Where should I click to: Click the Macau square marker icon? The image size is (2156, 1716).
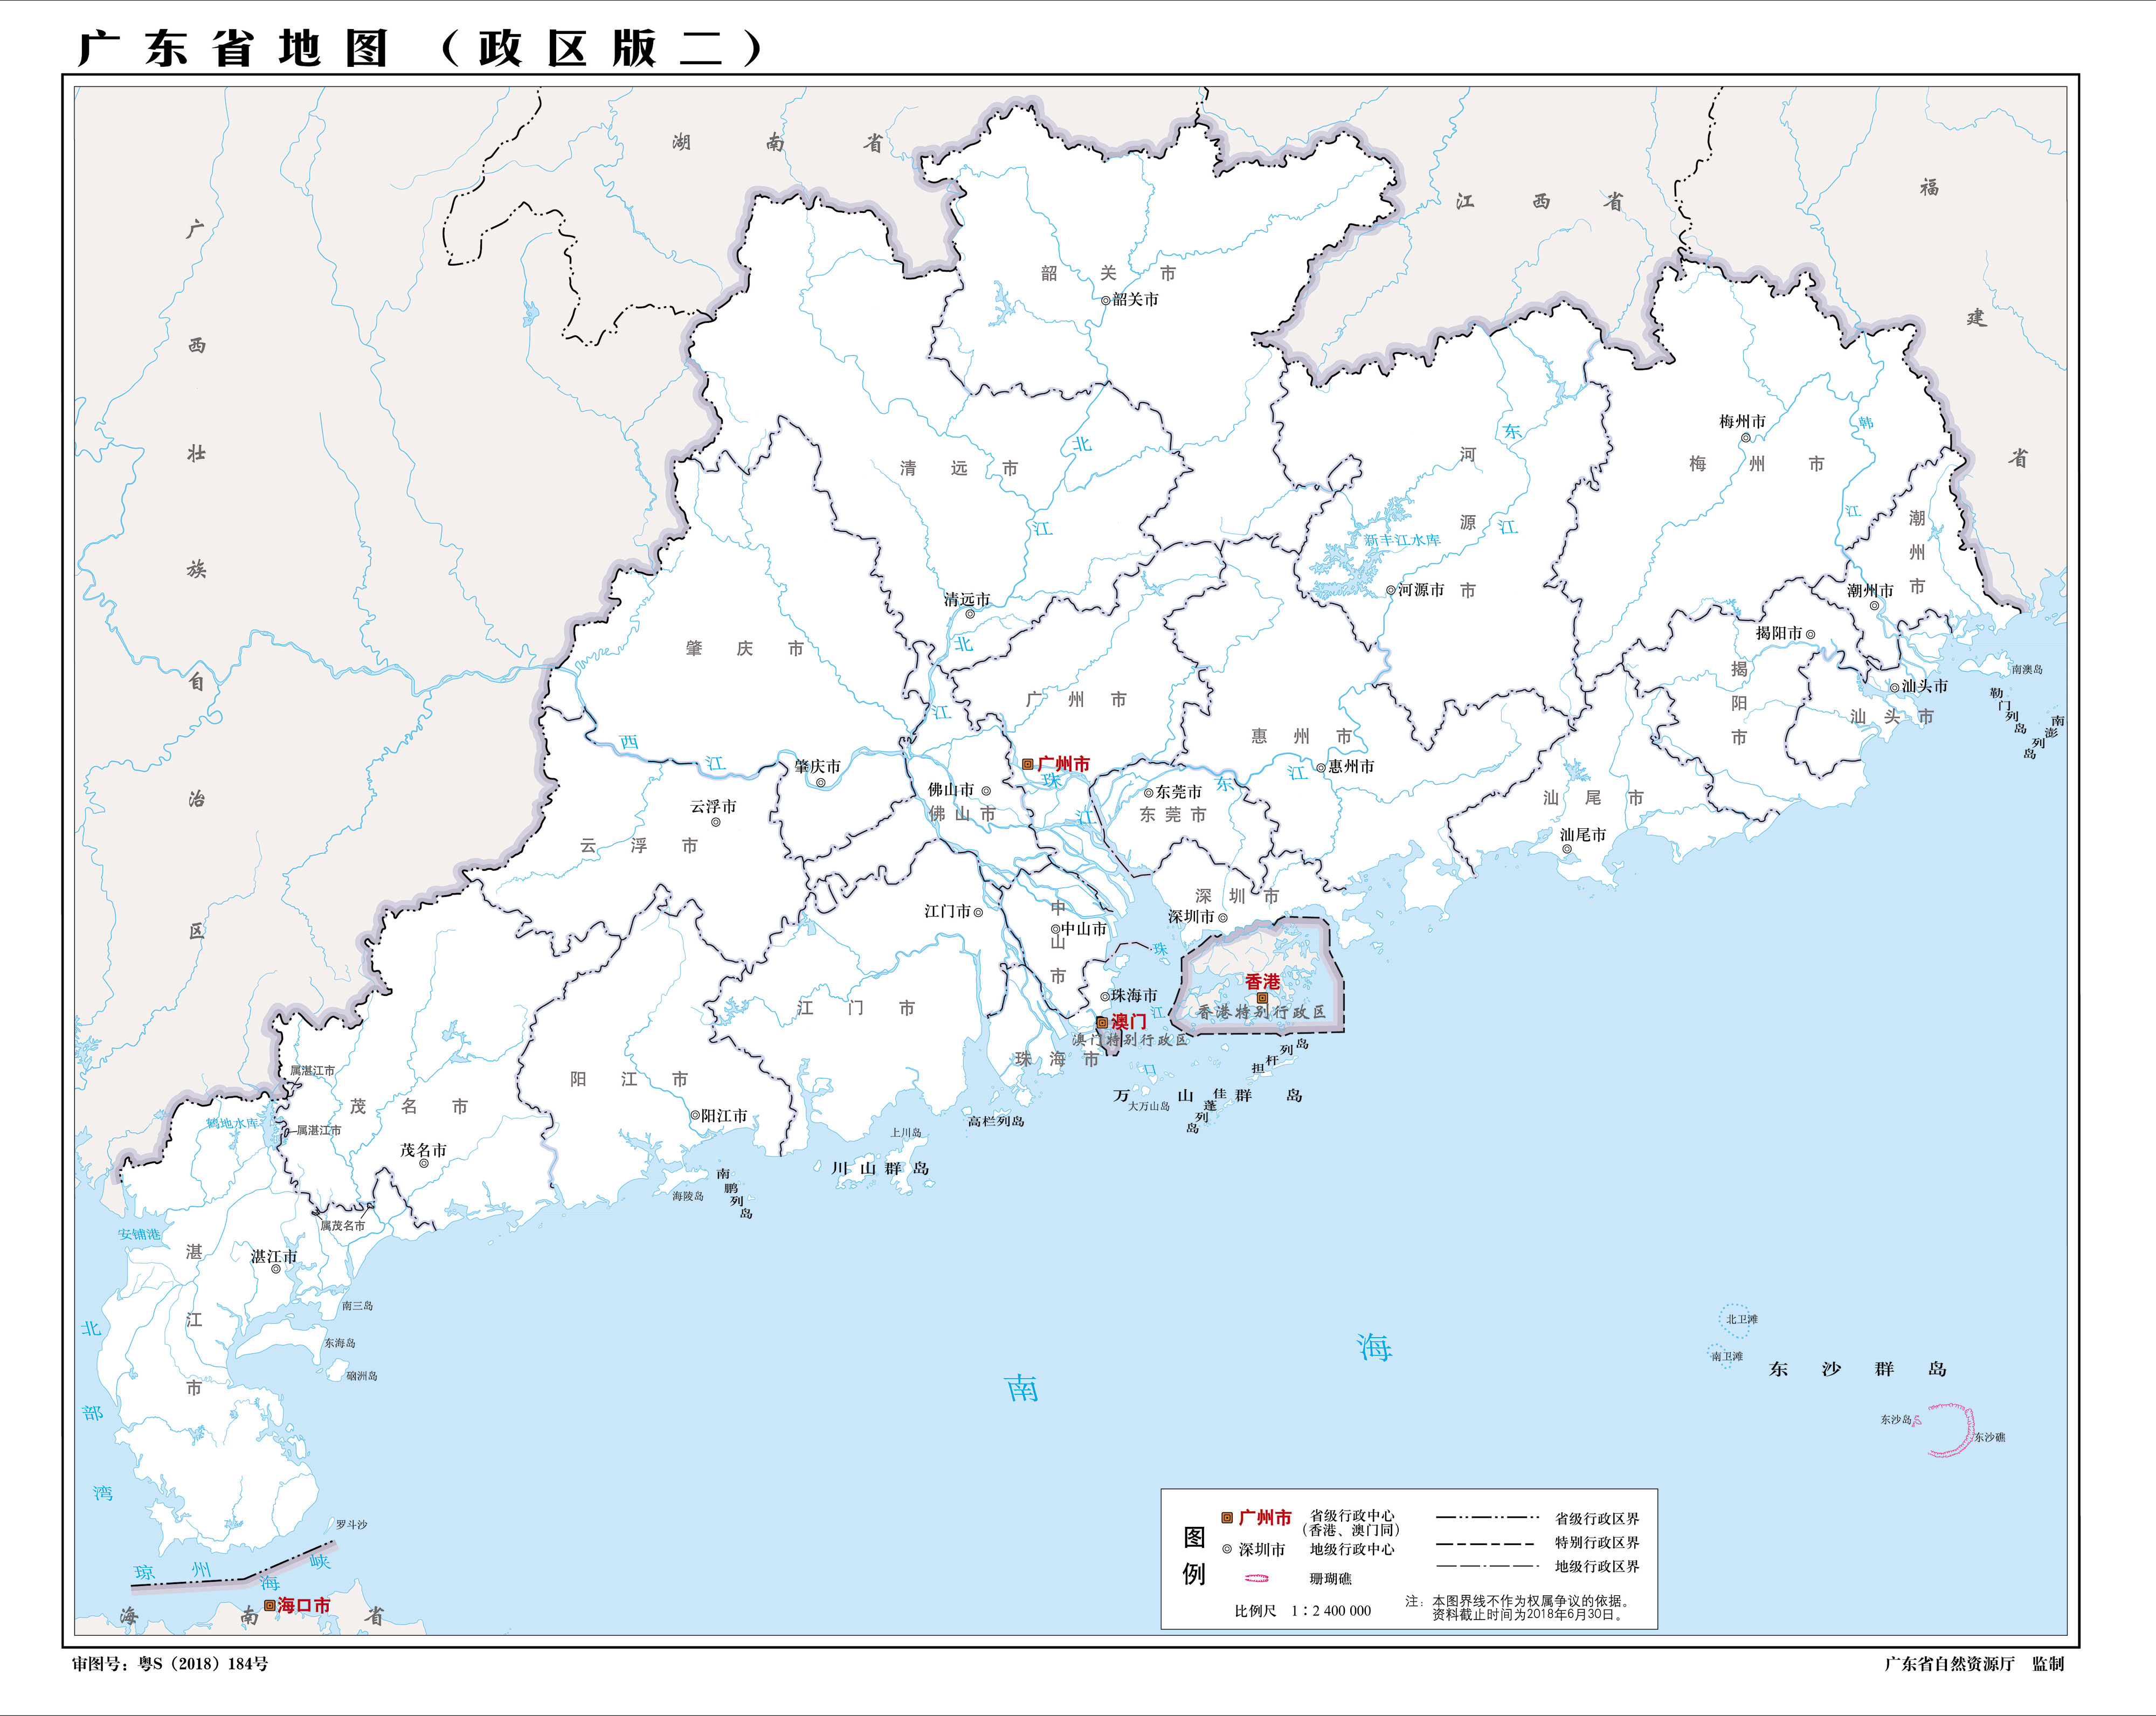[1101, 1022]
